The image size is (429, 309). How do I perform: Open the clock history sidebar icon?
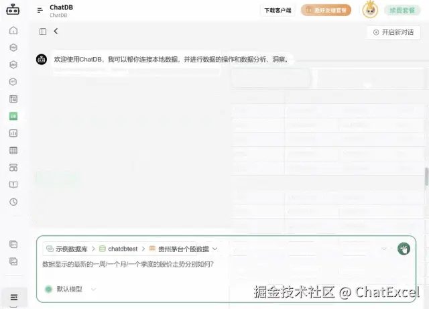(x=13, y=202)
